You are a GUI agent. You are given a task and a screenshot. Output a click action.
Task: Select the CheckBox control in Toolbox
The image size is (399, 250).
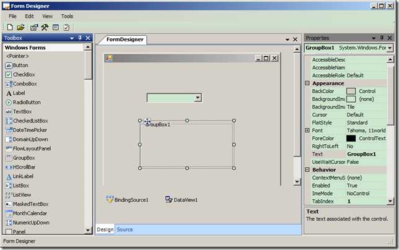tap(20, 74)
